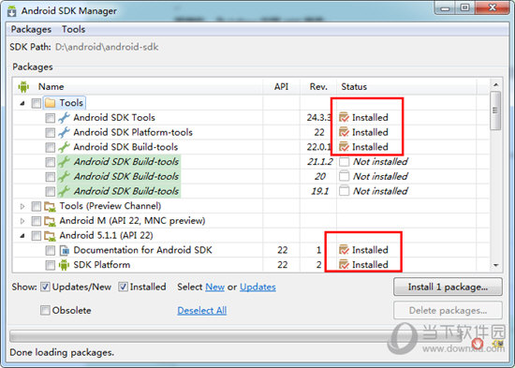Click the Tools folder icon
This screenshot has height=368, width=515.
(50, 103)
